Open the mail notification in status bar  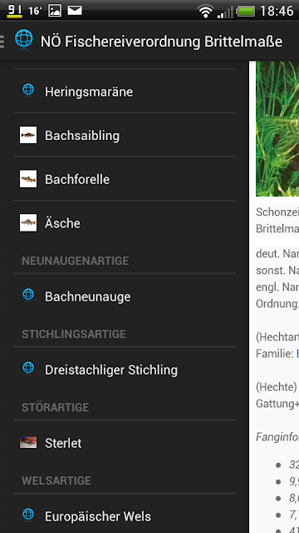tap(75, 11)
